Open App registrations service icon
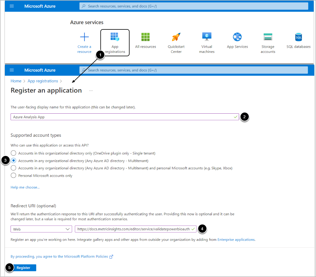Image resolution: width=316 pixels, height=277 pixels. coord(115,37)
